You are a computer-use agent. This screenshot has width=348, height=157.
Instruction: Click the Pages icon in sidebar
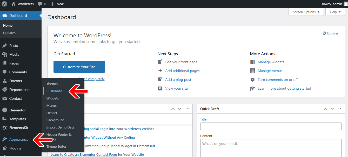[x=5, y=63]
